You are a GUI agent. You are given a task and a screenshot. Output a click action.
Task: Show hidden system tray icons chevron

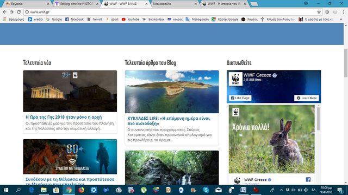[x=282, y=190]
